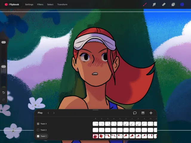Adjust the lower opacity slider handle
The image size is (191, 143).
4,66
